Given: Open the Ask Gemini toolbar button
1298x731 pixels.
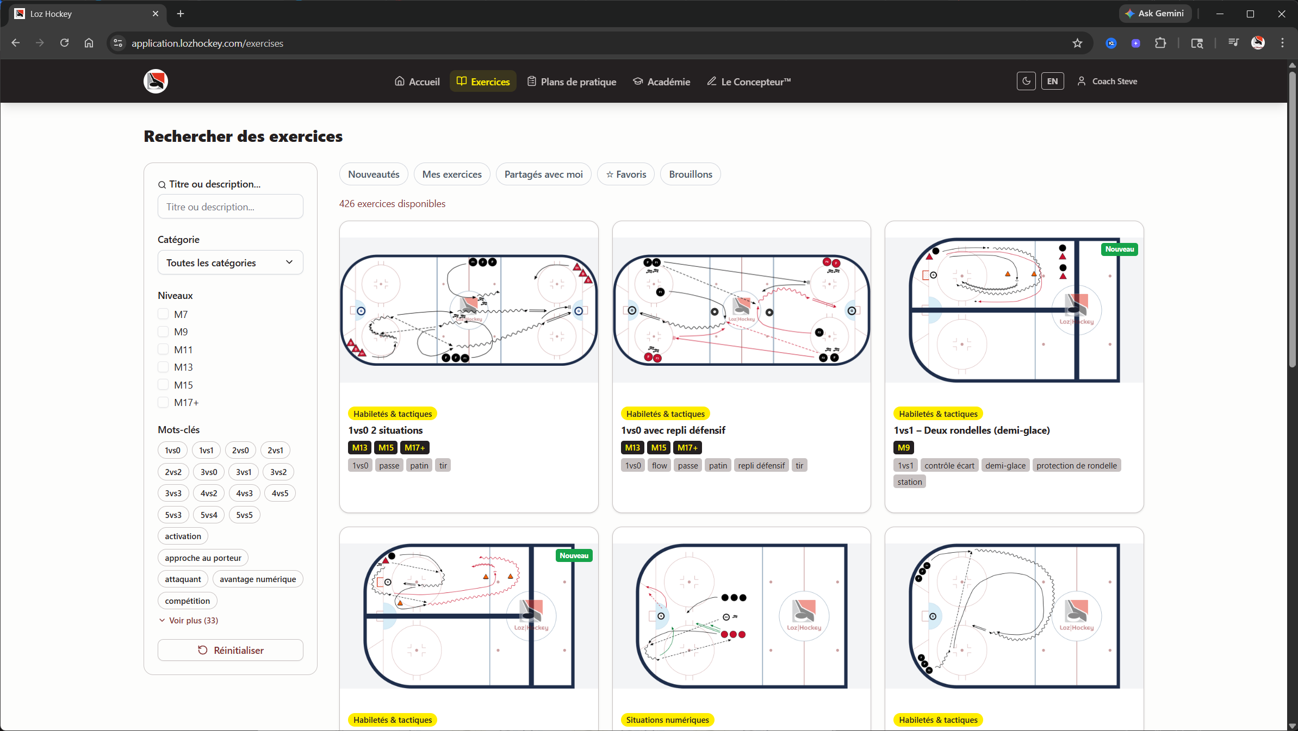Looking at the screenshot, I should click(1155, 14).
